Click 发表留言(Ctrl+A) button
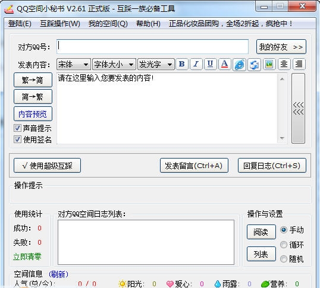 click(x=194, y=166)
